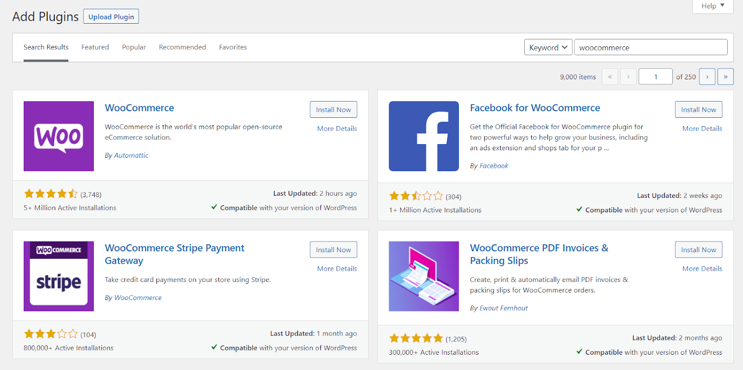The image size is (743, 370).
Task: Open WooCommerce PDF Invoices & Packing Slips title
Action: [539, 254]
